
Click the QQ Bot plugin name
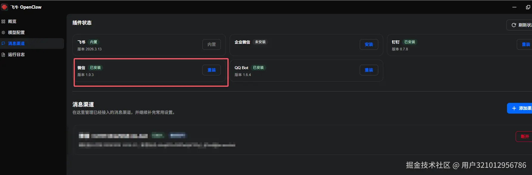241,68
